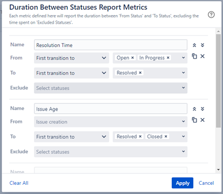Open Resolution Time To transition dropdown
The image size is (223, 194).
click(x=72, y=73)
